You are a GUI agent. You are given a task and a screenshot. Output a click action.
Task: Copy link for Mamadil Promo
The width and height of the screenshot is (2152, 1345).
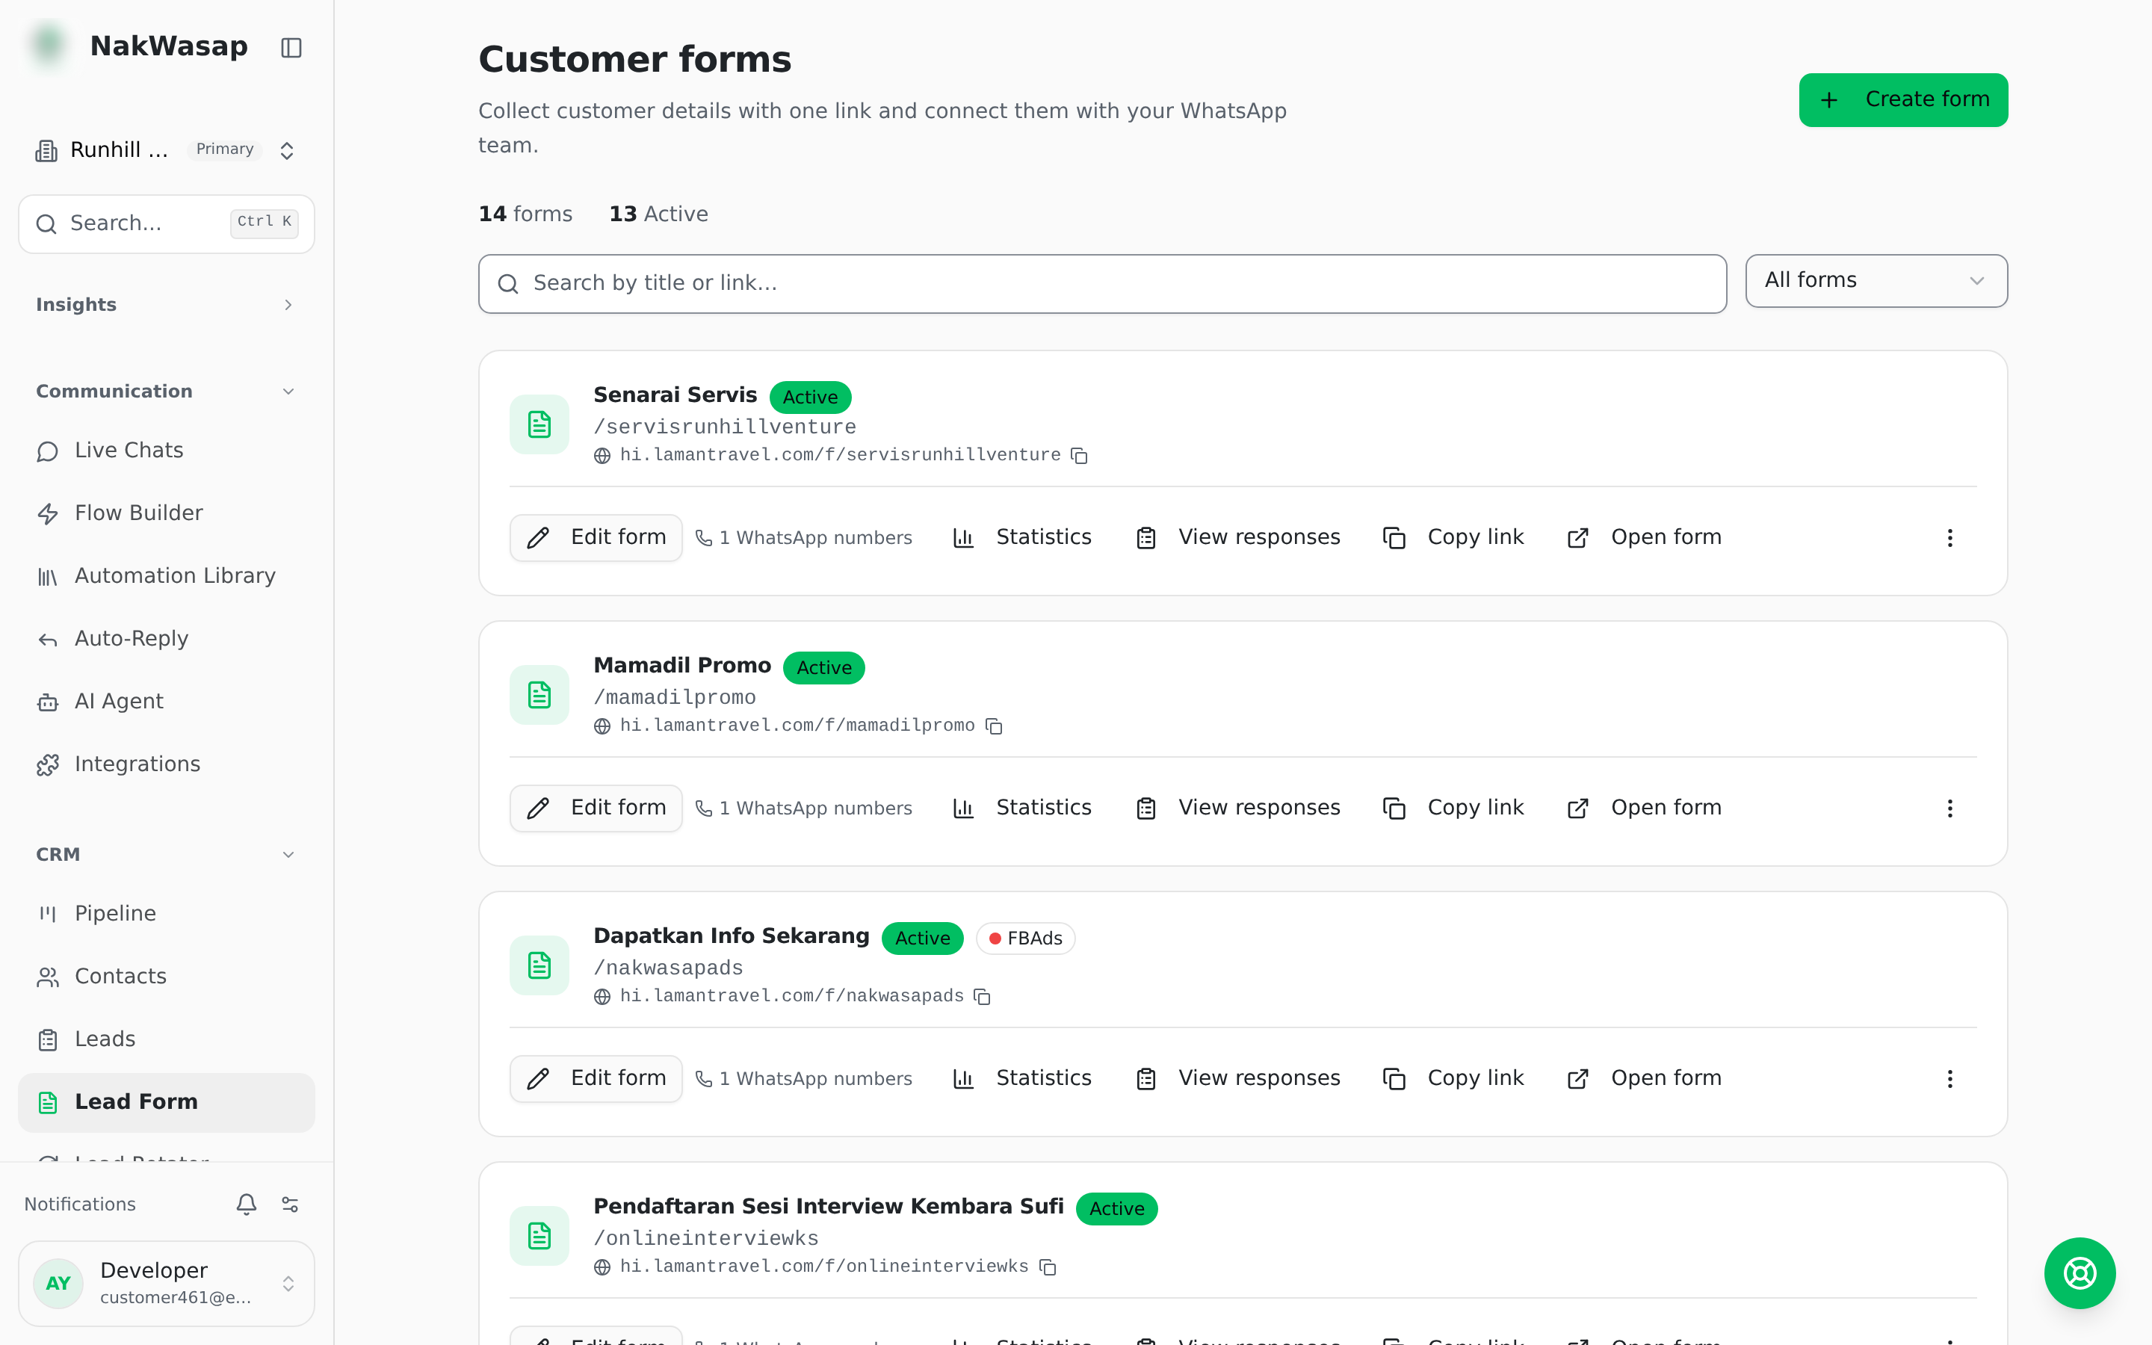pos(1453,808)
